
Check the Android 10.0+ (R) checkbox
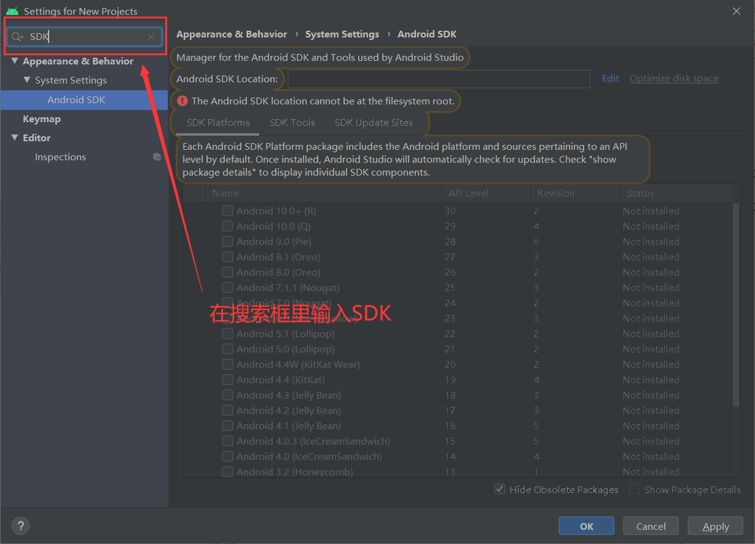pyautogui.click(x=227, y=211)
